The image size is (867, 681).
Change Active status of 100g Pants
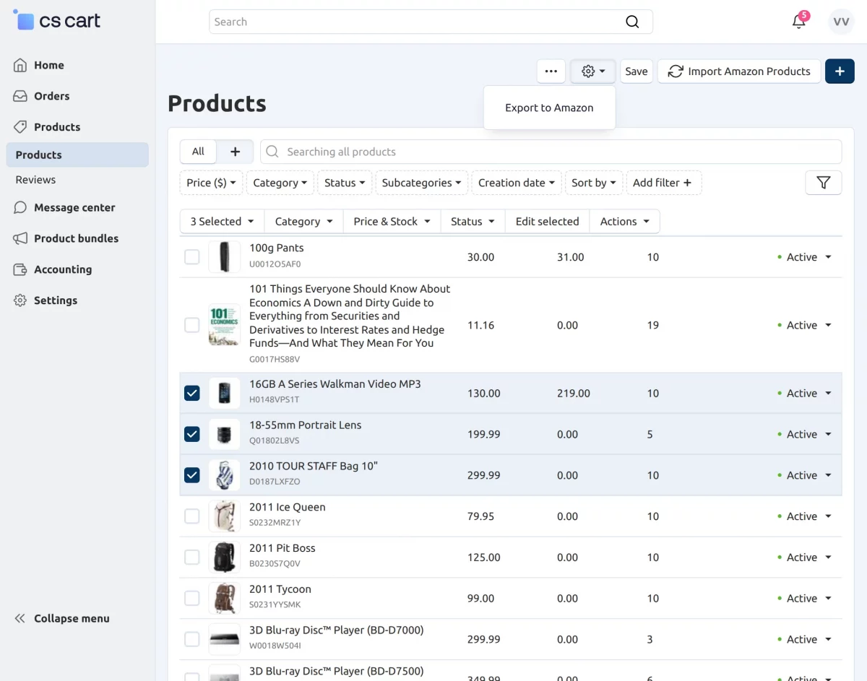click(805, 257)
